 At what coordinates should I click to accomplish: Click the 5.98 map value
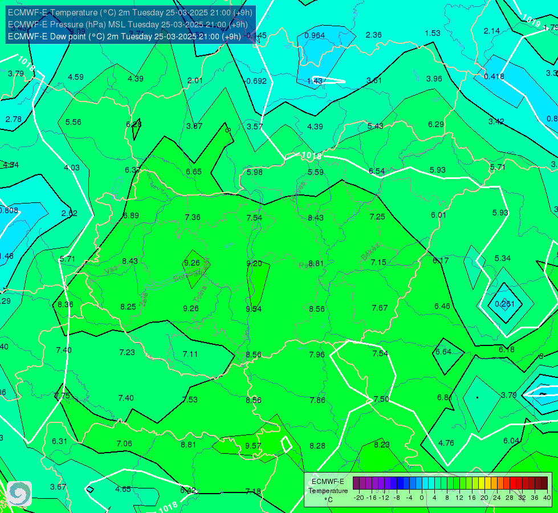point(255,172)
